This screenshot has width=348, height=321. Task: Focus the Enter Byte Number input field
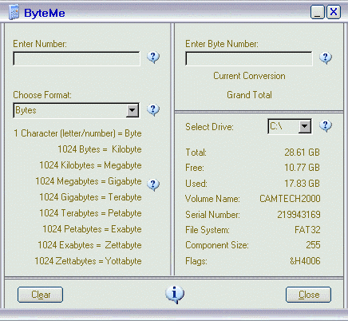(249, 58)
